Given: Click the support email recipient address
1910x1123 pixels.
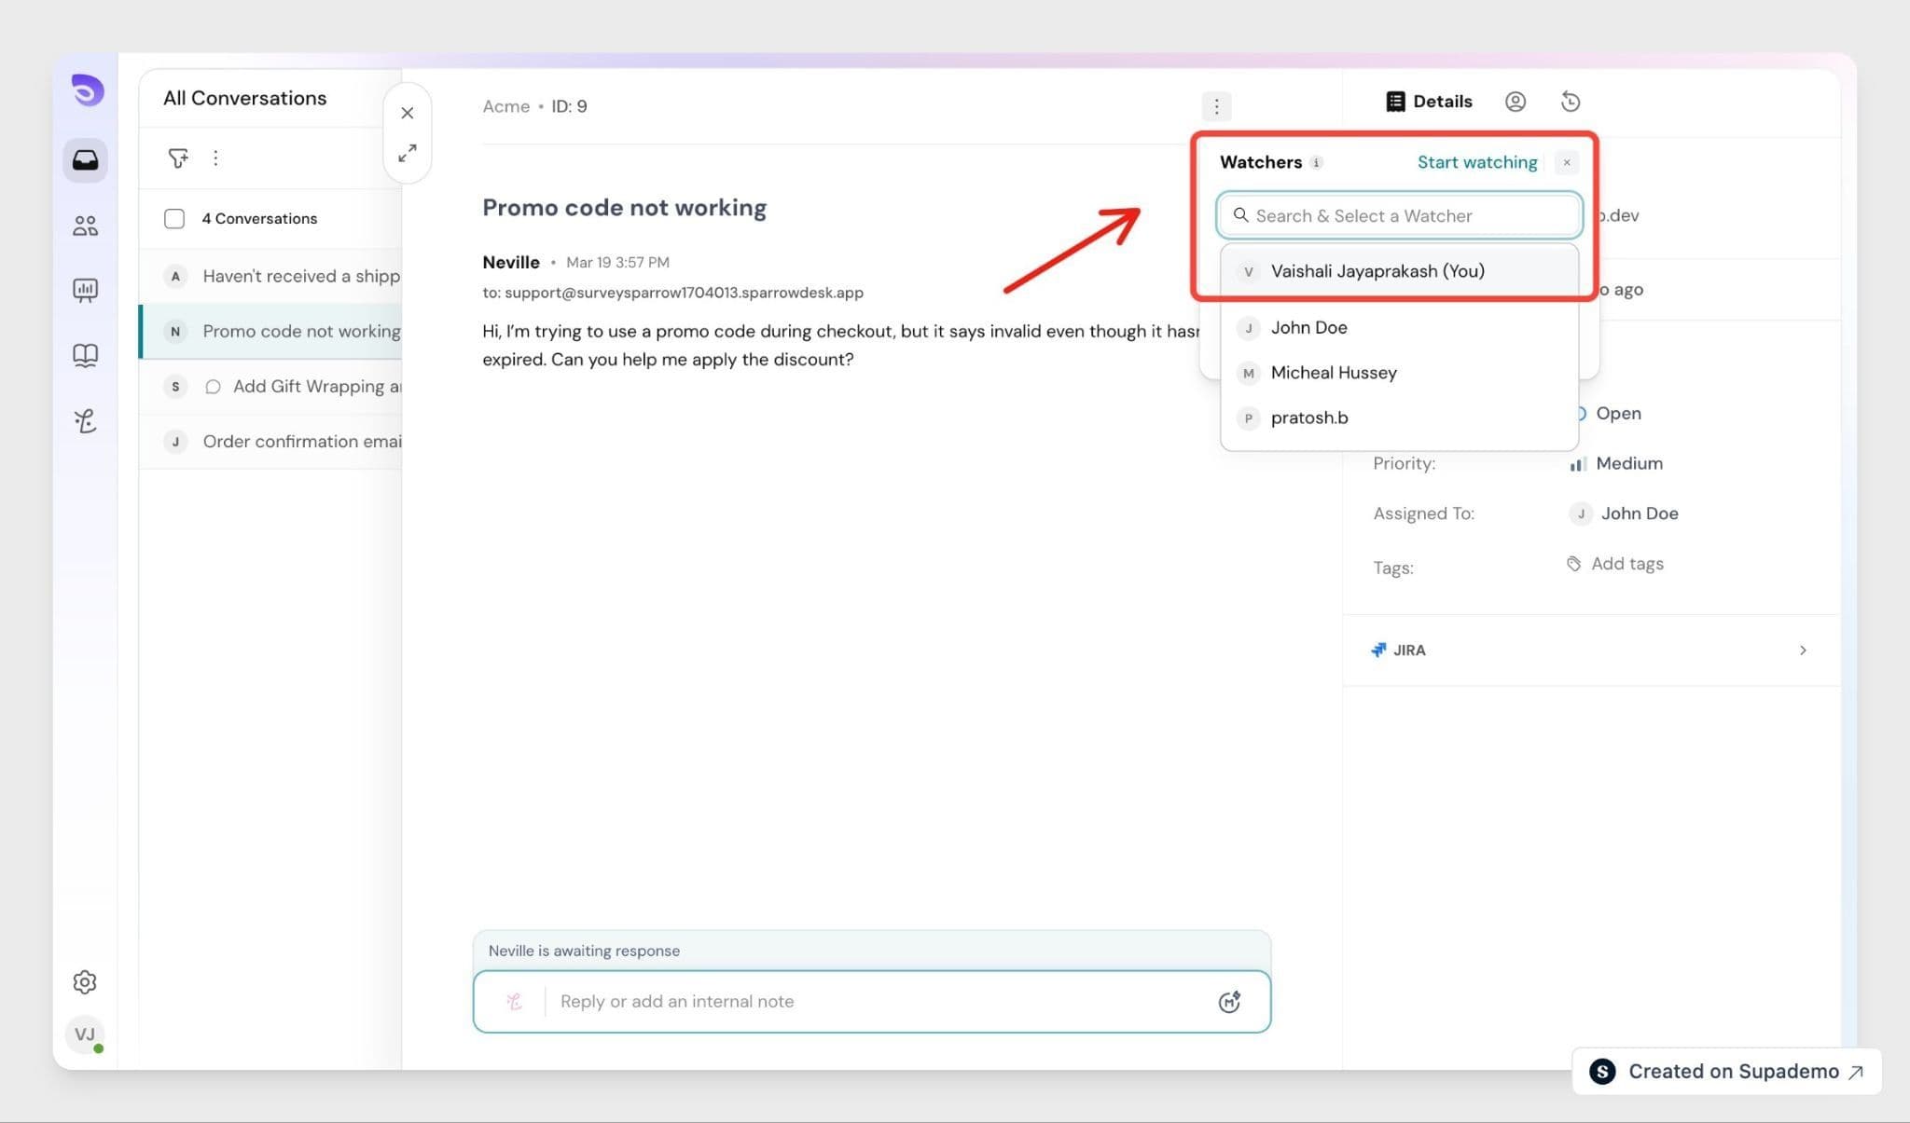Looking at the screenshot, I should (x=684, y=293).
